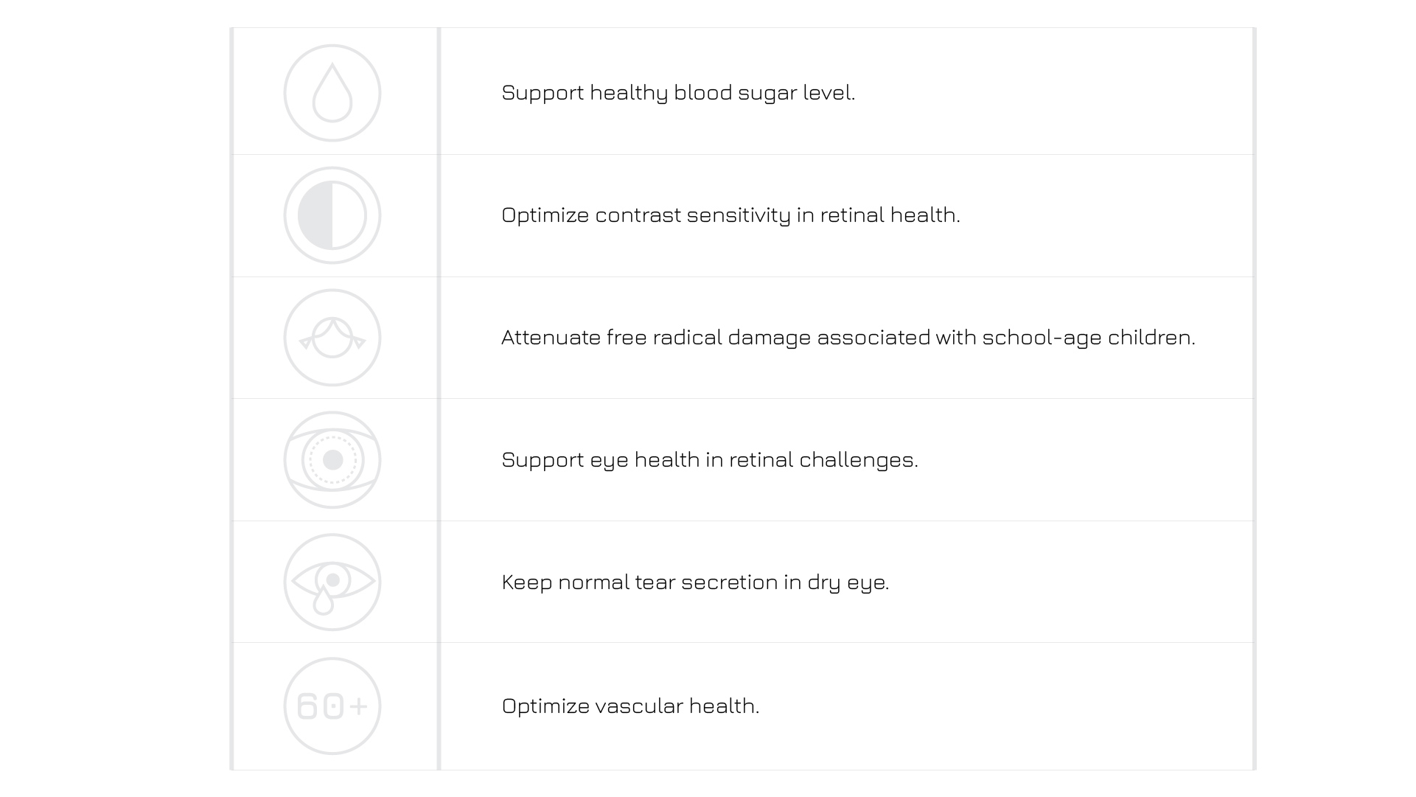
Task: Click the blood drop icon
Action: click(x=332, y=93)
